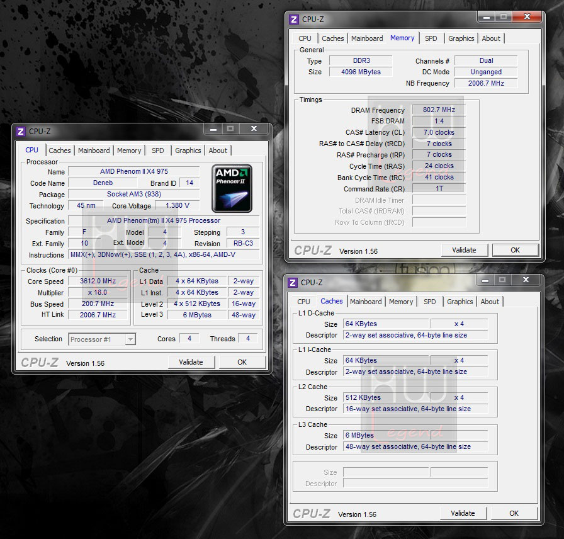The image size is (564, 539).
Task: Click the DRAM Frequency value 802.7 MHz
Action: 439,110
